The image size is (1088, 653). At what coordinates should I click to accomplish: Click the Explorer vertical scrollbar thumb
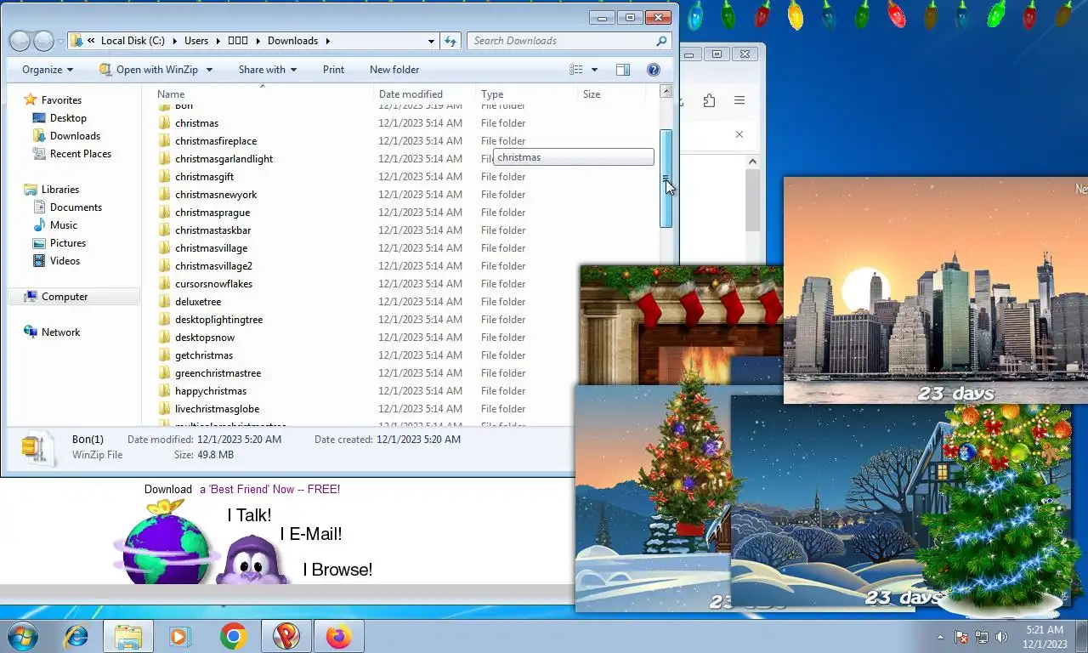coord(666,179)
